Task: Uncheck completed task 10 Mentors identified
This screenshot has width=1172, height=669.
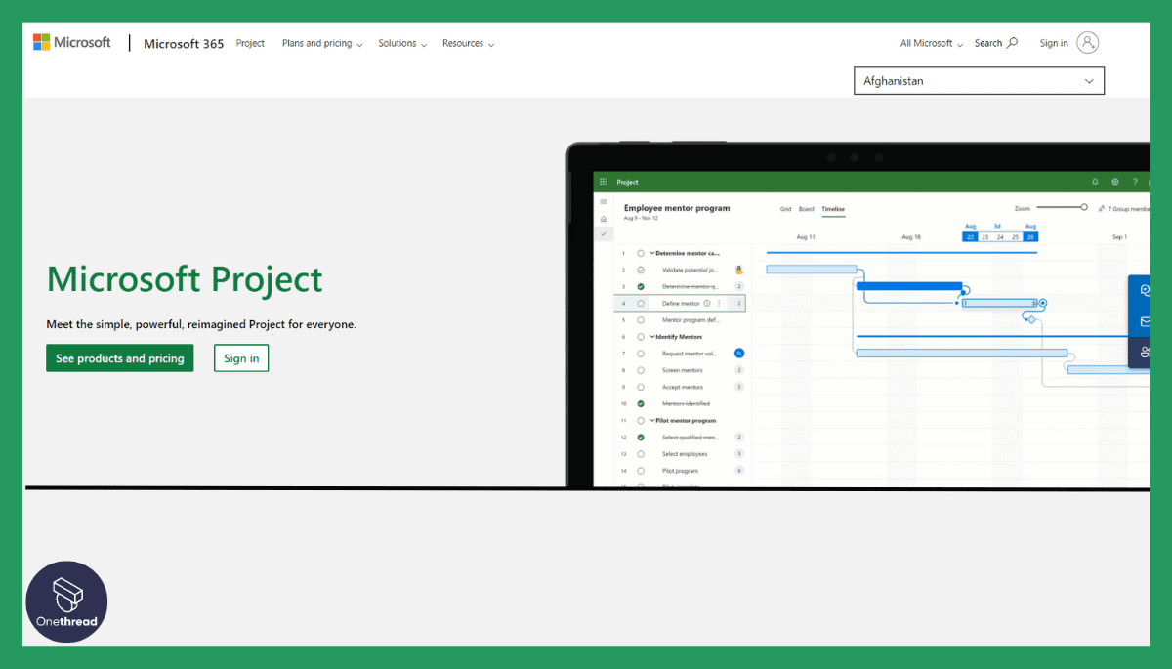Action: click(641, 403)
